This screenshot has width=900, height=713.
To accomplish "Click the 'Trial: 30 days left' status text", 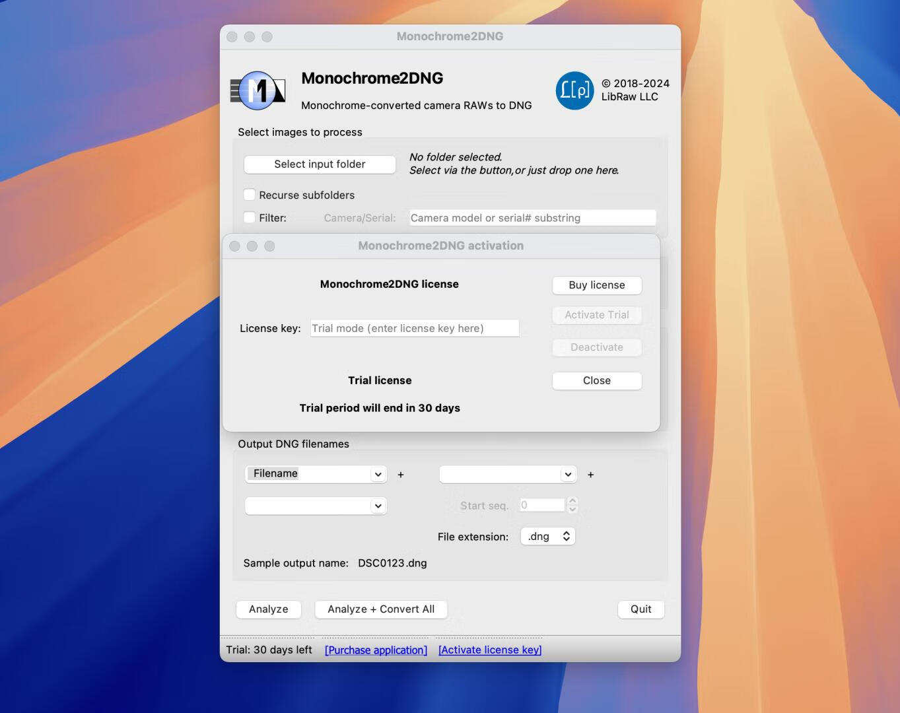I will (x=269, y=650).
